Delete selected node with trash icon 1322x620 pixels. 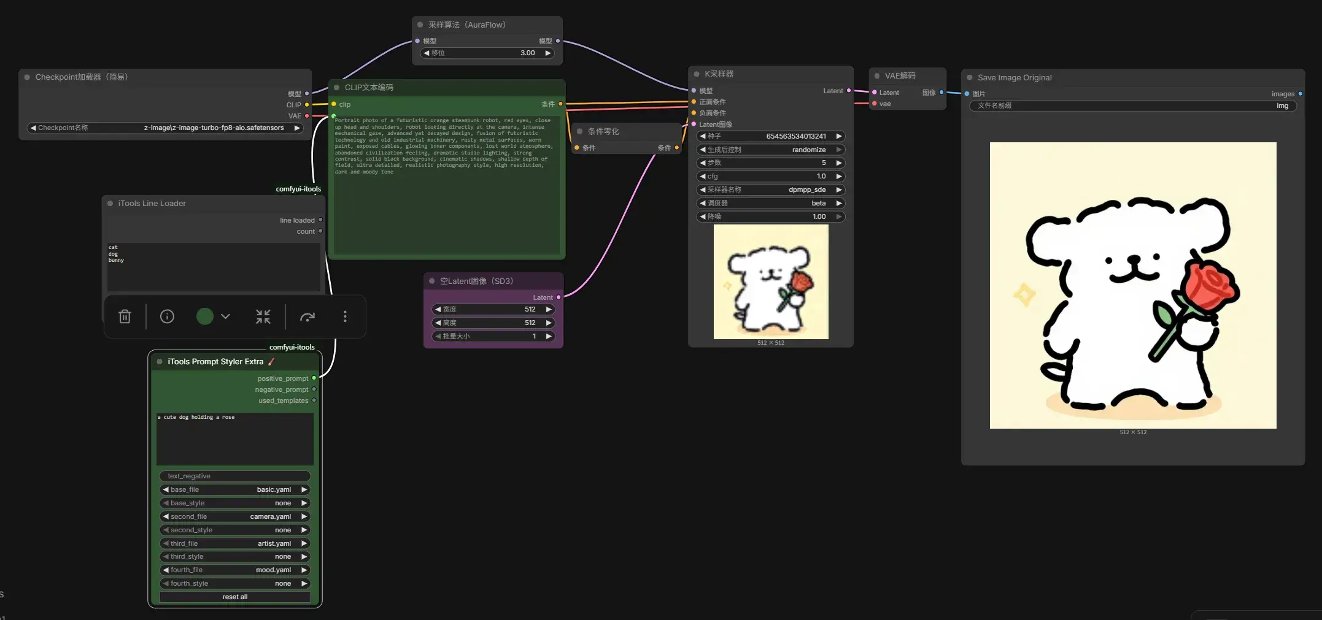click(x=125, y=316)
